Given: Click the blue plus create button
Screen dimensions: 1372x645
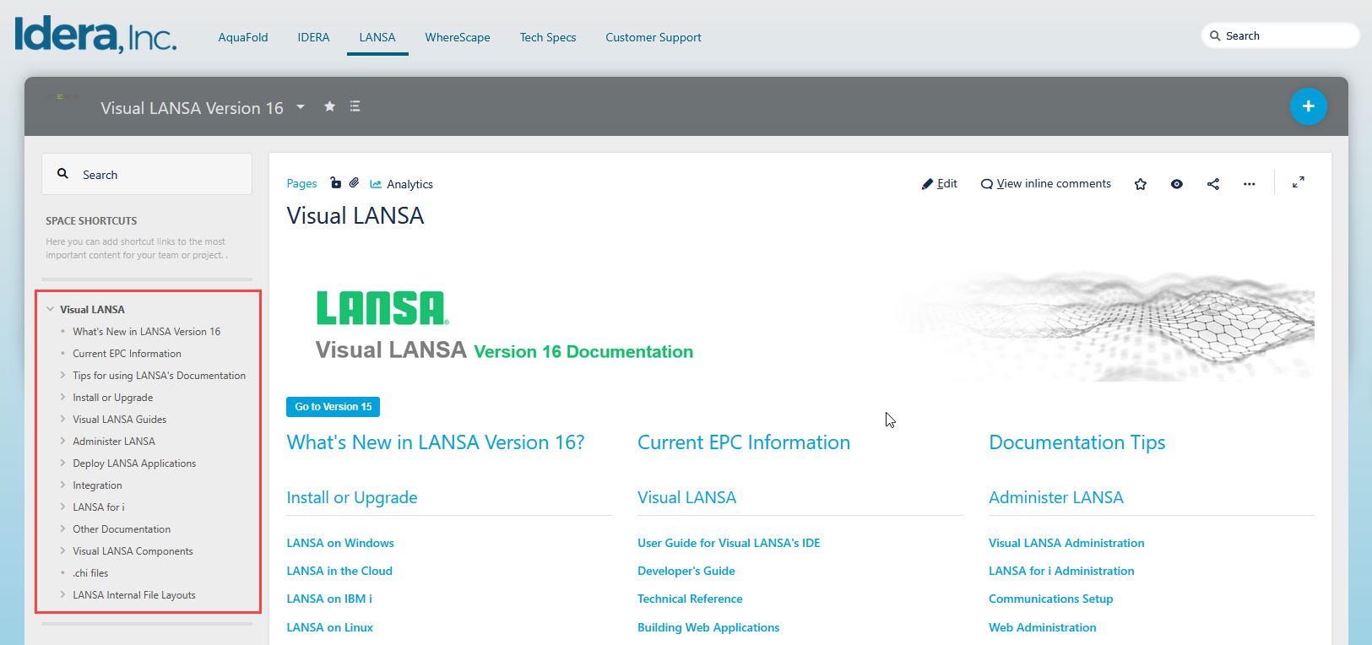Looking at the screenshot, I should coord(1308,106).
